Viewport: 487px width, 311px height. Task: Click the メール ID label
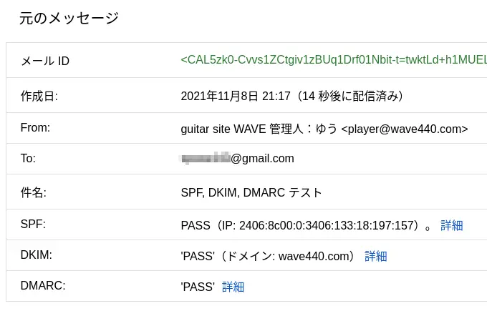[x=45, y=61]
